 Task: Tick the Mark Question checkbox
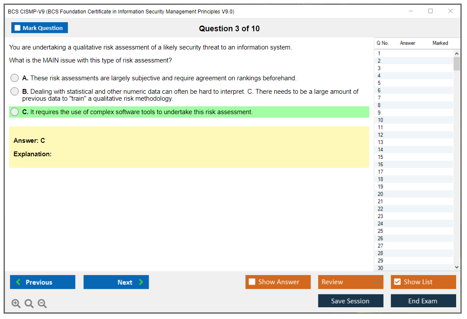tap(18, 28)
